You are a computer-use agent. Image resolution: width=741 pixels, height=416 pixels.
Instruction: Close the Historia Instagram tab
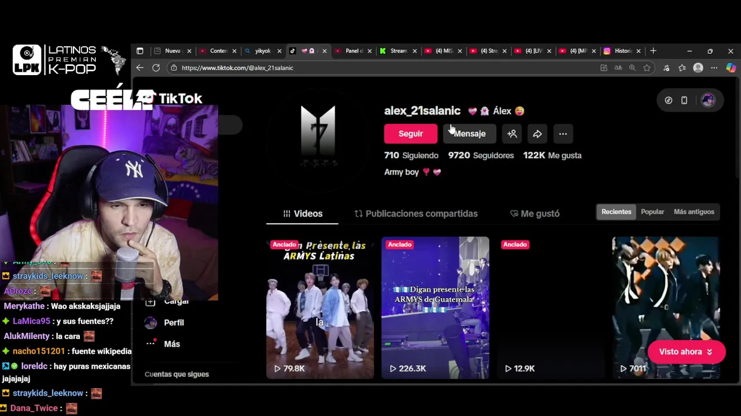tap(639, 51)
